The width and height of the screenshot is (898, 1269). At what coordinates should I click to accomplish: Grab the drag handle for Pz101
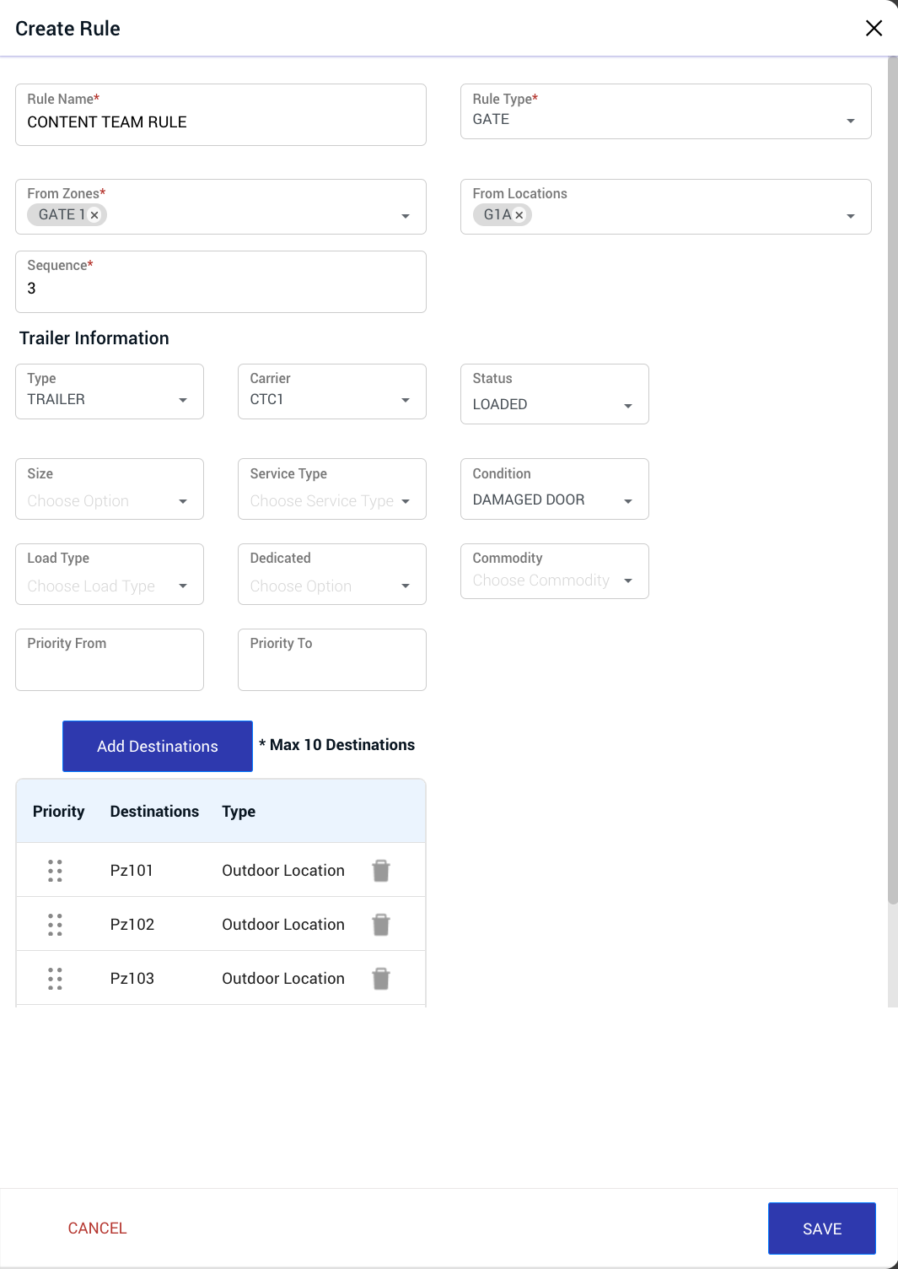[55, 870]
